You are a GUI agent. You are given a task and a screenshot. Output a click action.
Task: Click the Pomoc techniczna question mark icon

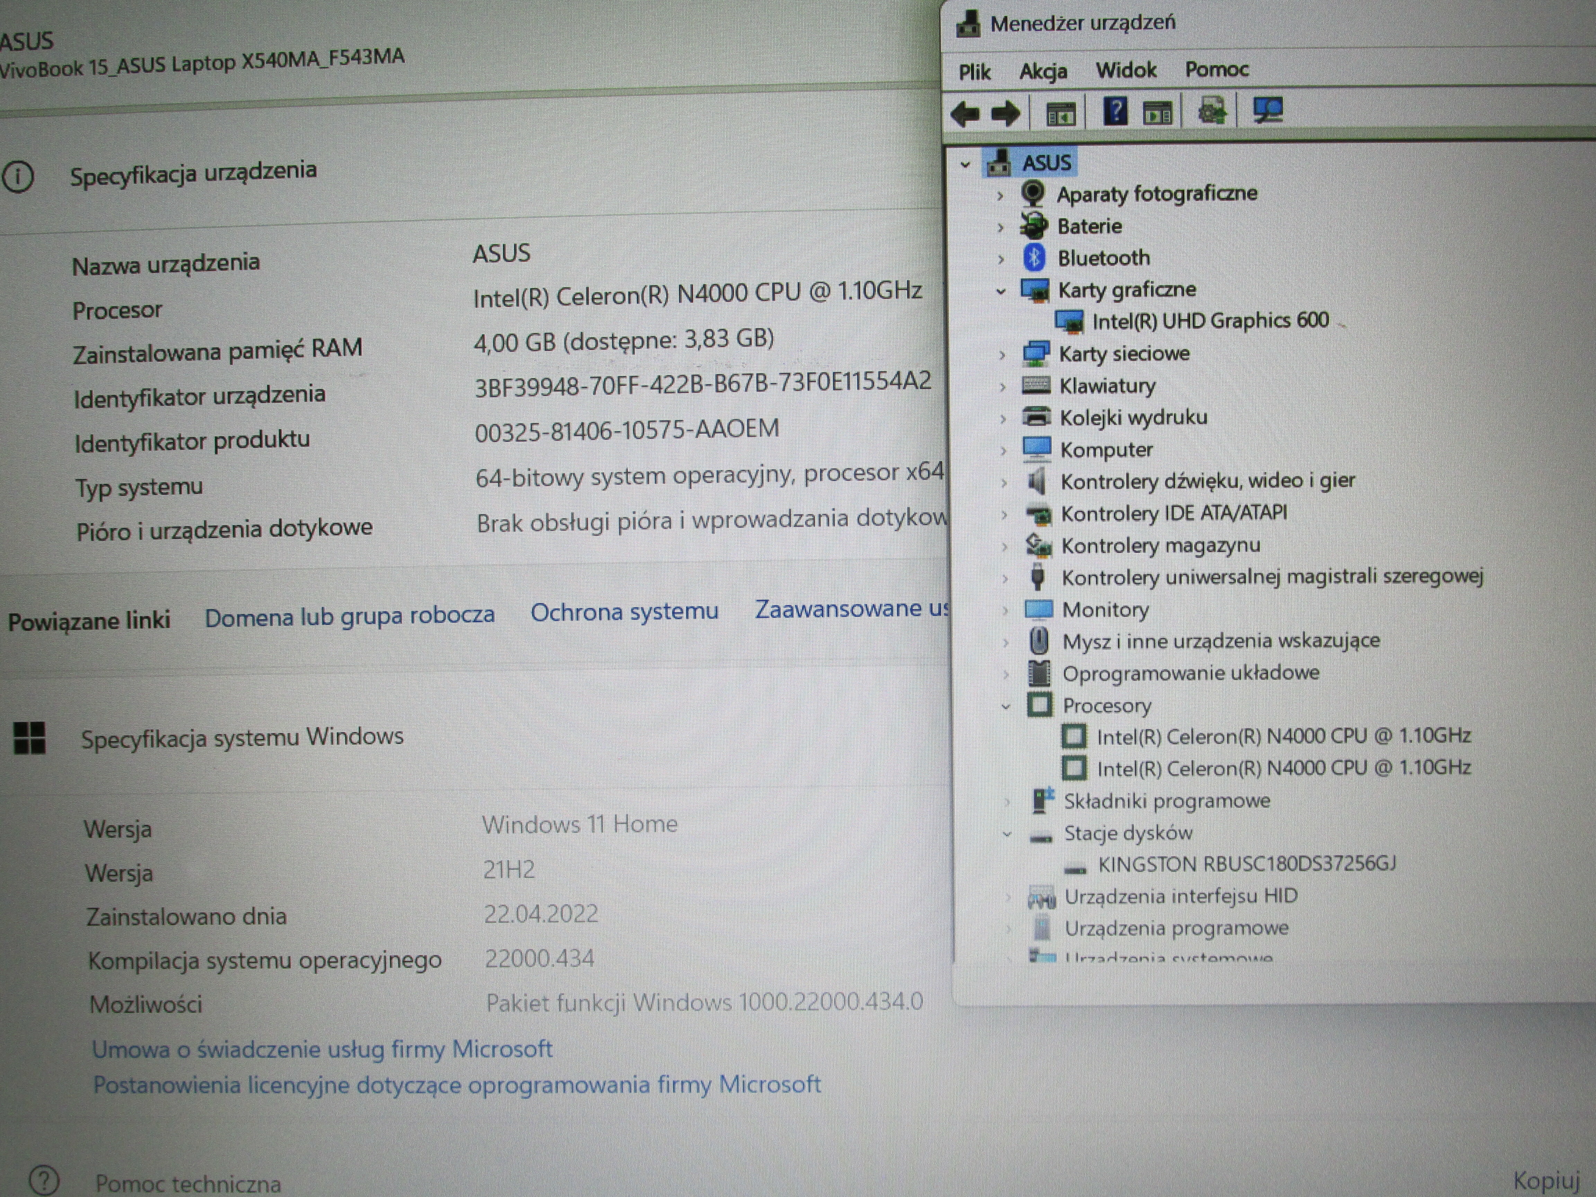point(44,1181)
